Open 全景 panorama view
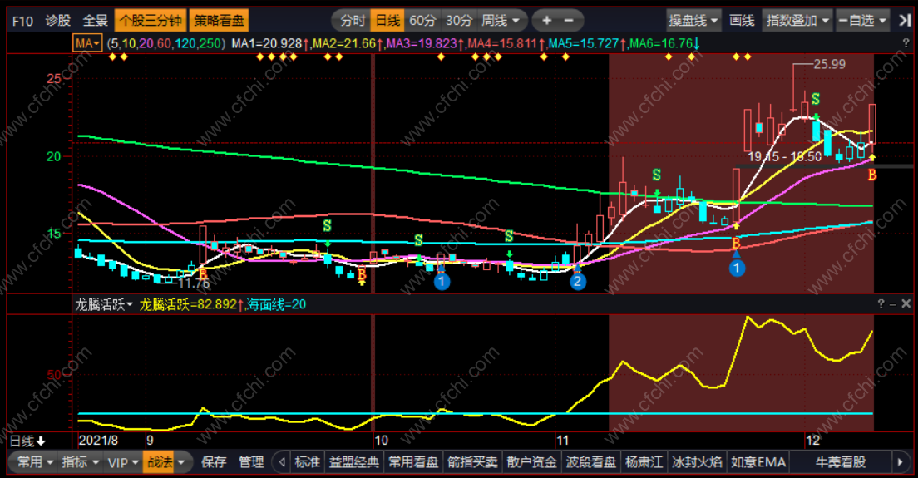Viewport: 918px width, 478px height. tap(96, 21)
